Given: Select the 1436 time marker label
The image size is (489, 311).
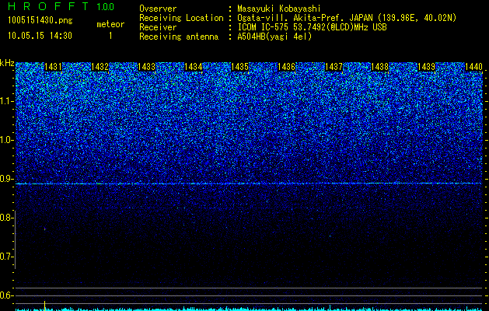Looking at the screenshot, I should 287,67.
